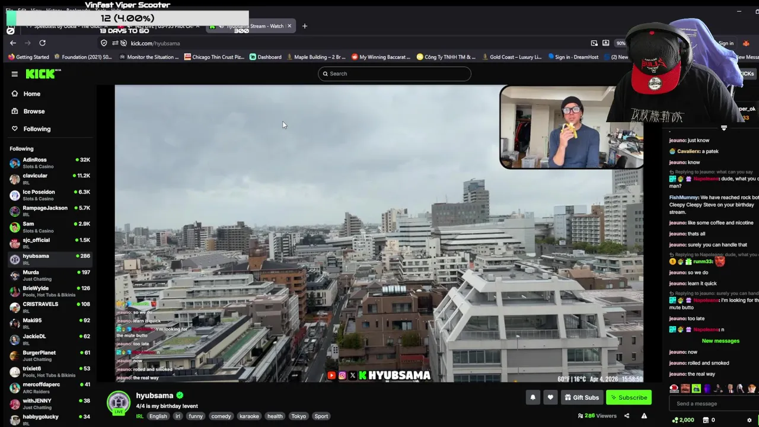This screenshot has height=427, width=759.
Task: Open Ice Poseidon channel in Following list
Action: [x=50, y=195]
